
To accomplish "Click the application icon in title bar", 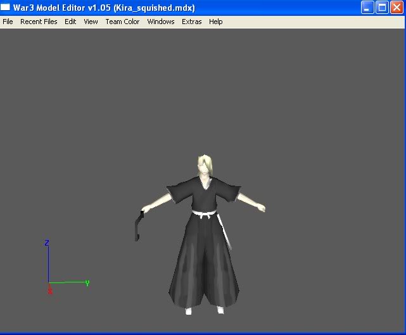I will click(x=5, y=7).
